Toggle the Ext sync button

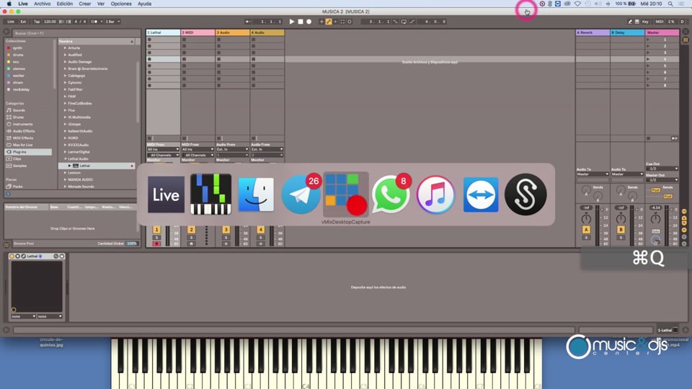23,22
